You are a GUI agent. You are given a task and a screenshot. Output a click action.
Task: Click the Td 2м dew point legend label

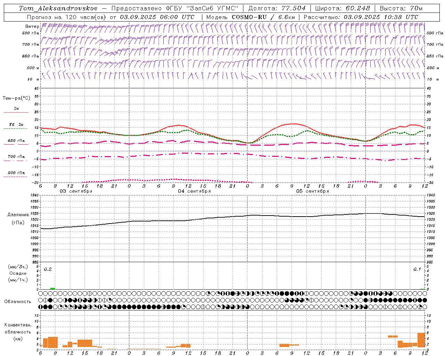coord(16,124)
